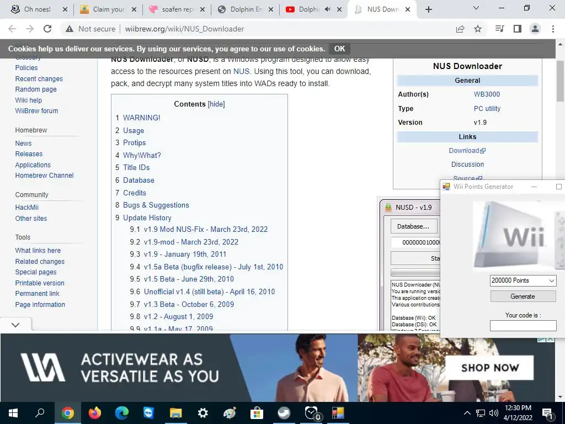Click the address bar URL
Image resolution: width=565 pixels, height=424 pixels.
[x=184, y=29]
